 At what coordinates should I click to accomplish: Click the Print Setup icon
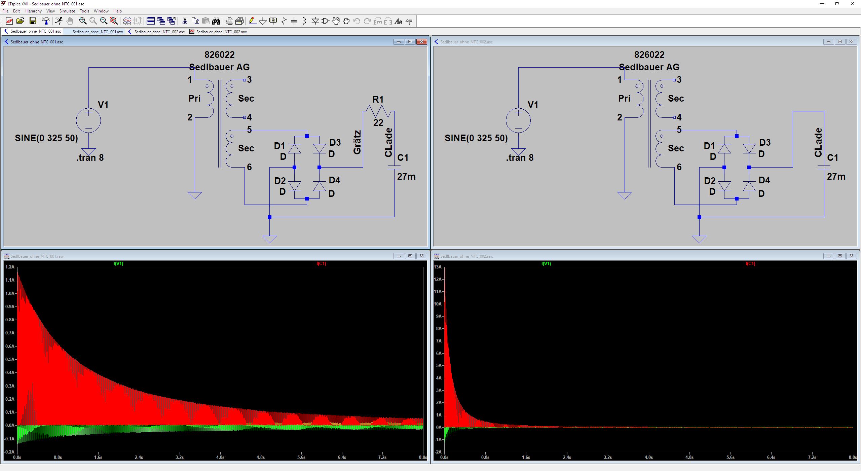[x=239, y=21]
